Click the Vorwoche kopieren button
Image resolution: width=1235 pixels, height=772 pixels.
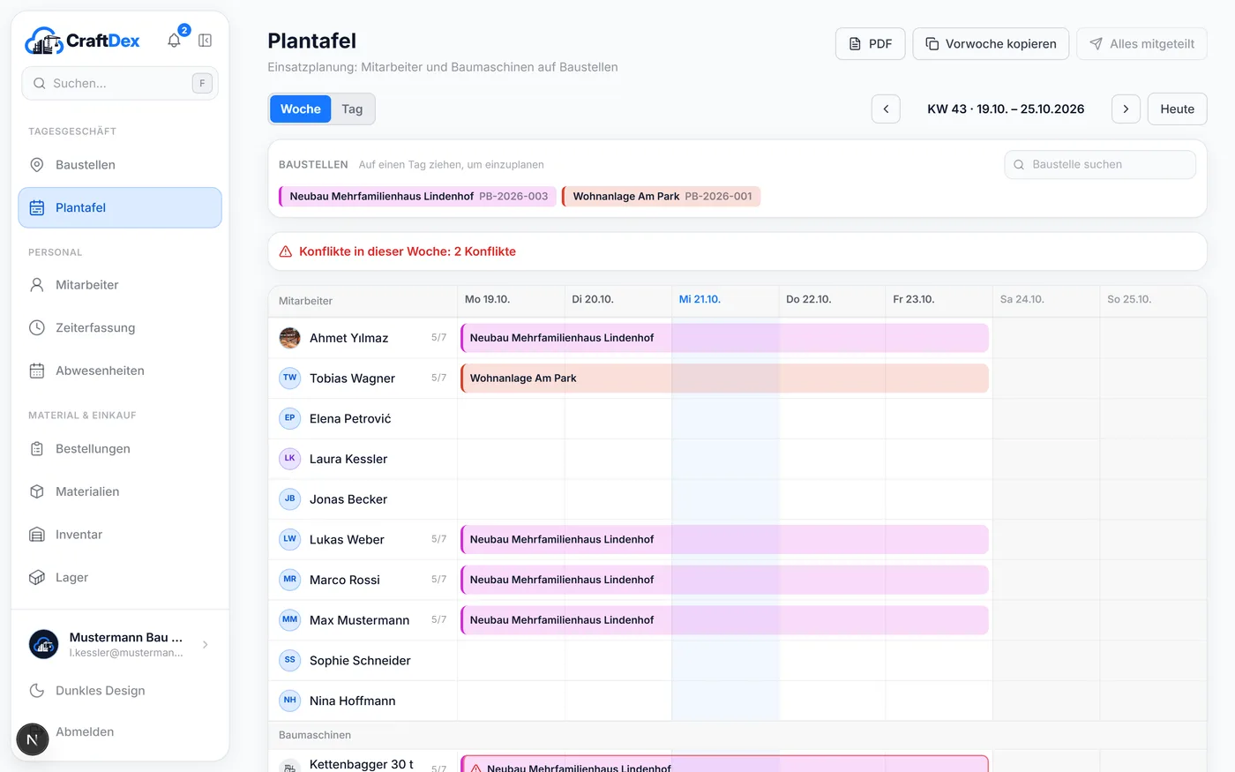[991, 44]
